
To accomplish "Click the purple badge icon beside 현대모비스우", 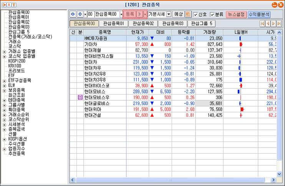I will pos(80,98).
